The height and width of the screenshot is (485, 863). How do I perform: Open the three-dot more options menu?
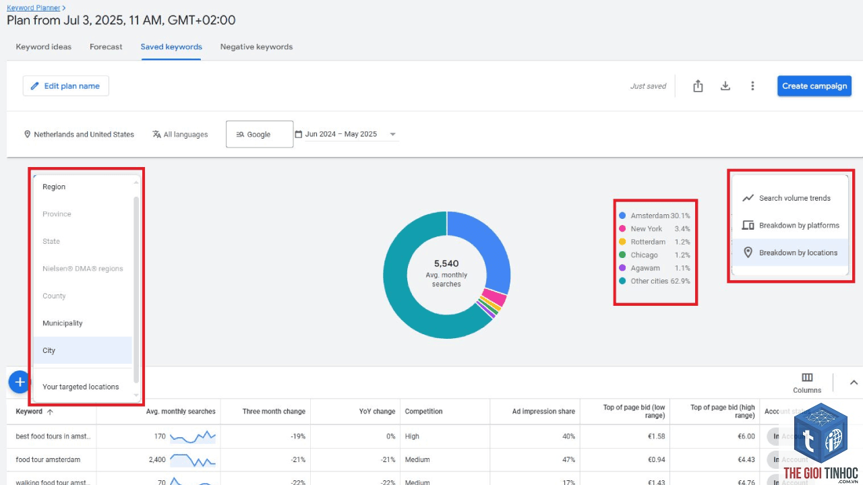tap(752, 86)
